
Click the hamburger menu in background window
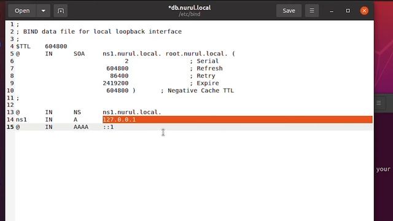(x=378, y=103)
